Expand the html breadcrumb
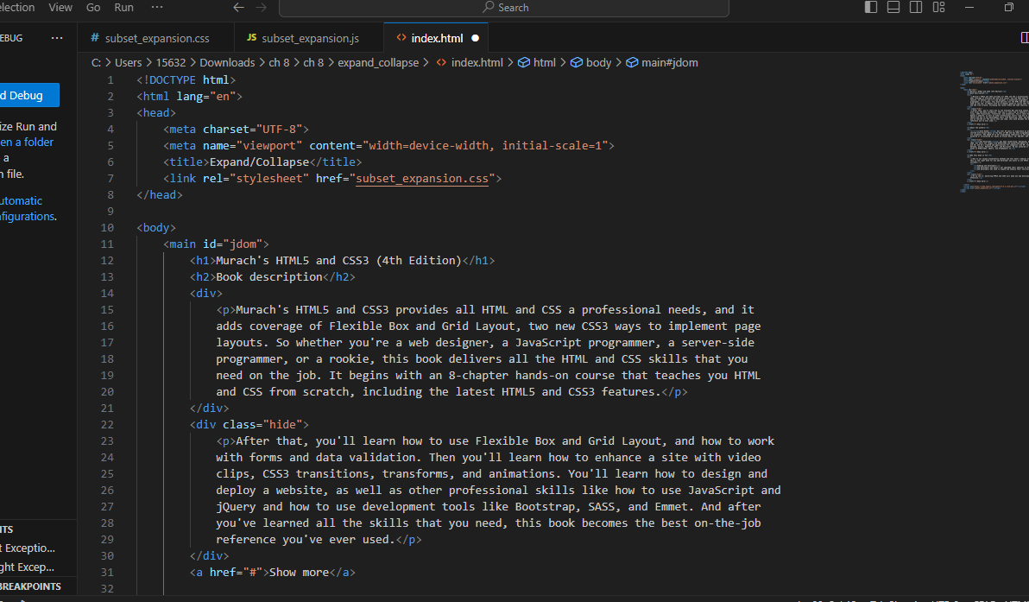 544,62
